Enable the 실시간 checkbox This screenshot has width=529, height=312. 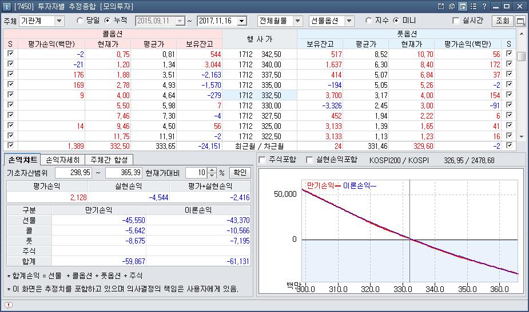point(456,21)
